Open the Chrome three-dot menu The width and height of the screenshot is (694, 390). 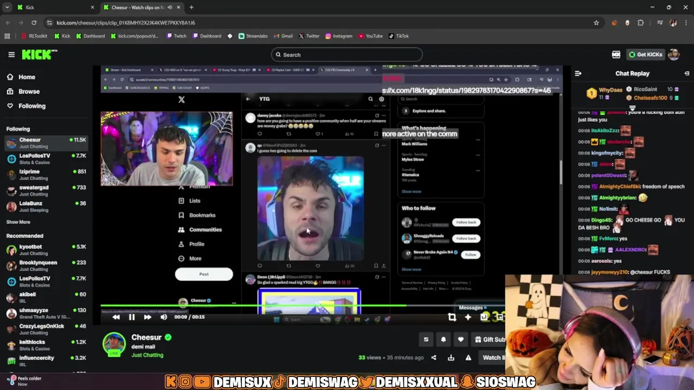coord(686,23)
